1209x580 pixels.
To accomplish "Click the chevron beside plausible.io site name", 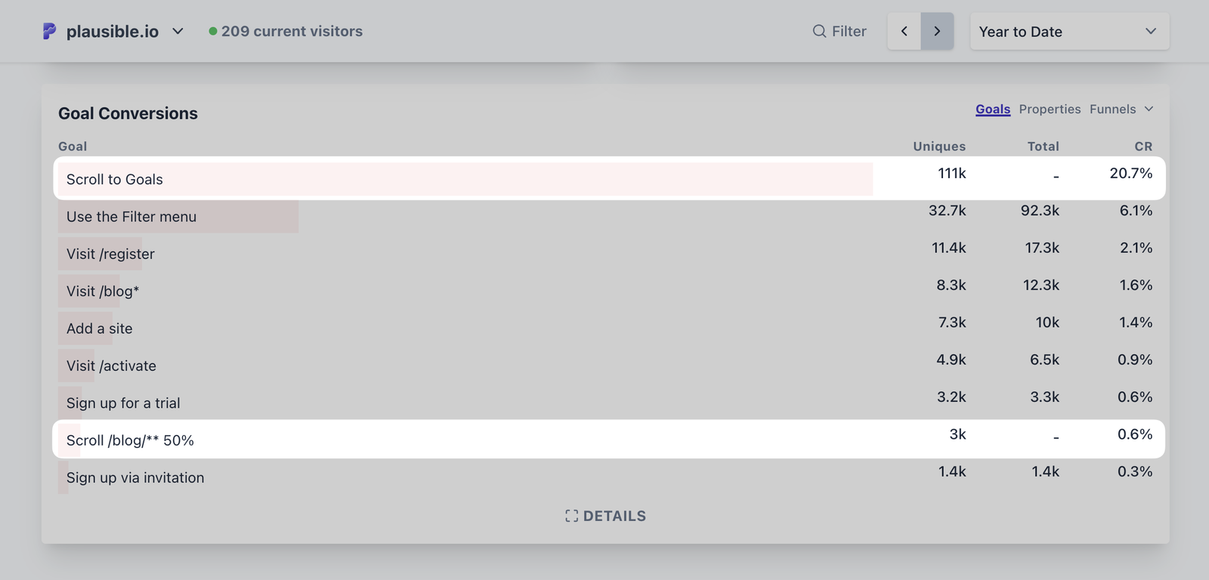I will [x=178, y=32].
